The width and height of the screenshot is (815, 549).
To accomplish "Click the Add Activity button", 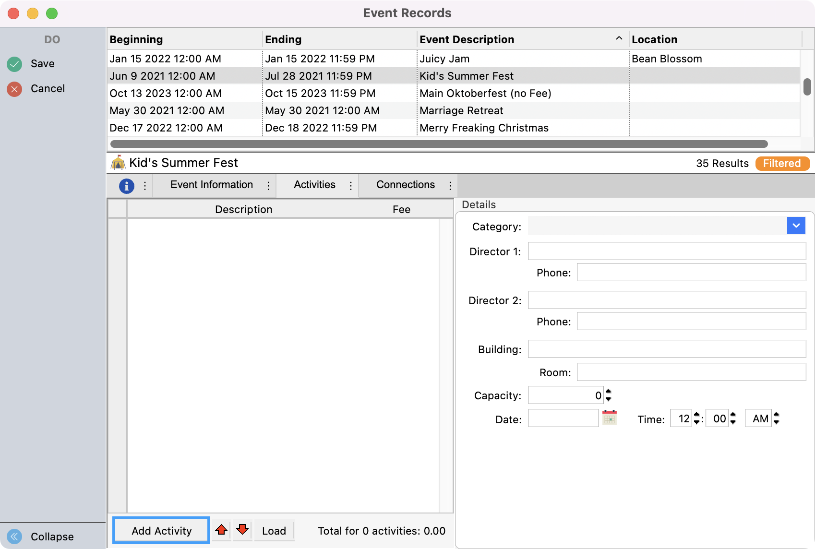I will [x=161, y=530].
